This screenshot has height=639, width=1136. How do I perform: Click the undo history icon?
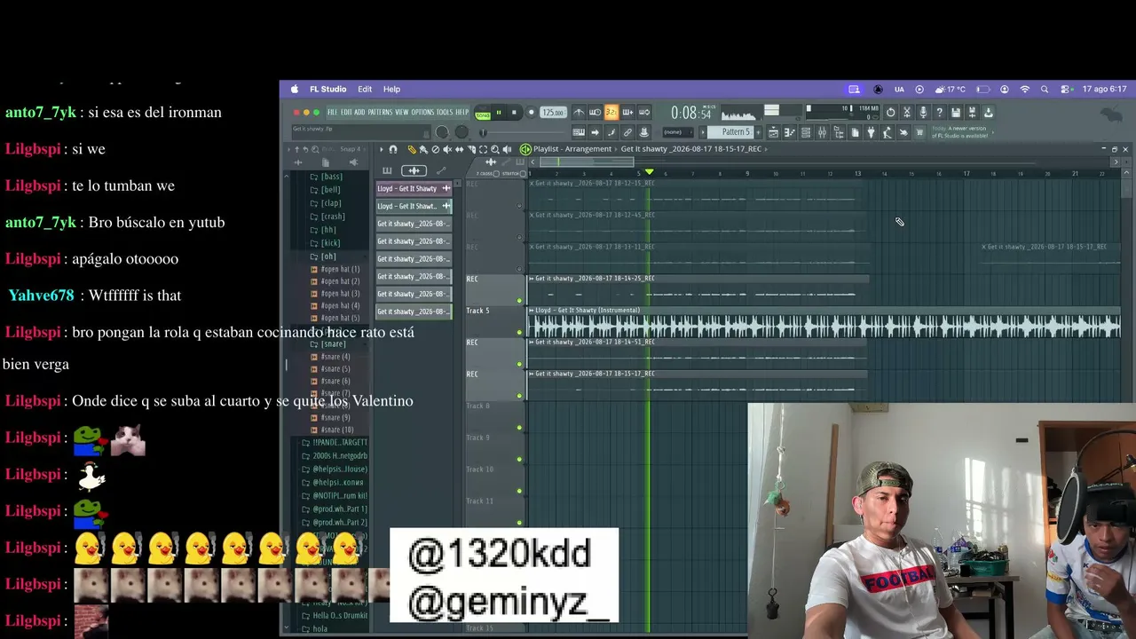890,113
